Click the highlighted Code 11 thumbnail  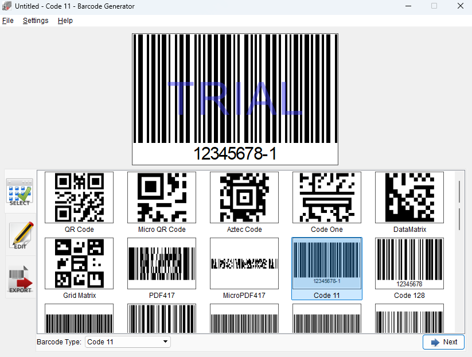point(327,265)
